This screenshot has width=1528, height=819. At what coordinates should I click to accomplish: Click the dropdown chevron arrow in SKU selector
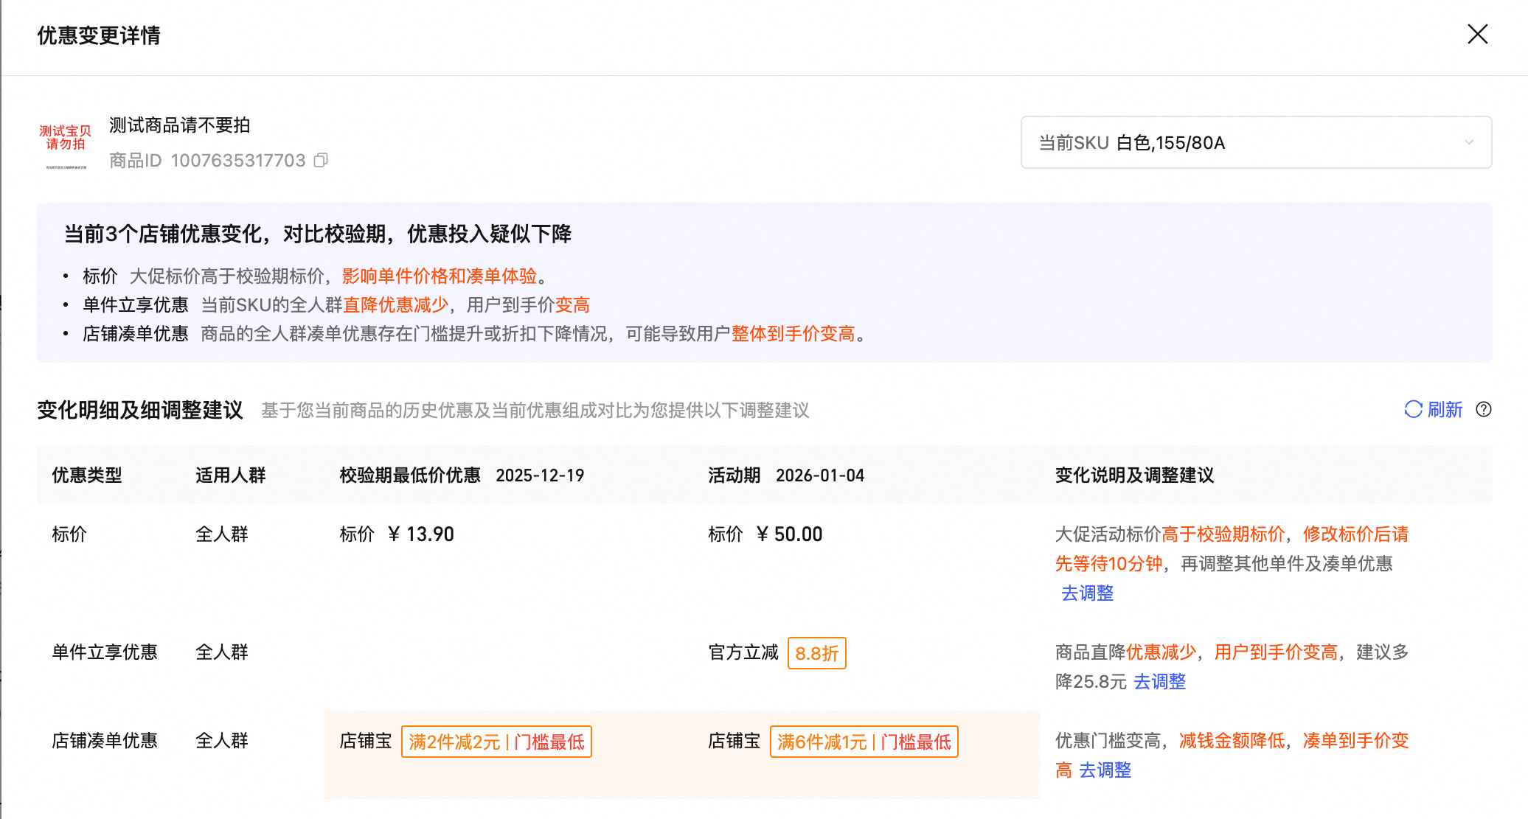tap(1468, 142)
